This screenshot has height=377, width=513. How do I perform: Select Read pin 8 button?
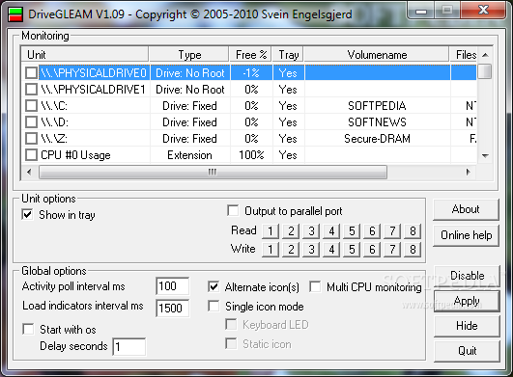point(413,230)
